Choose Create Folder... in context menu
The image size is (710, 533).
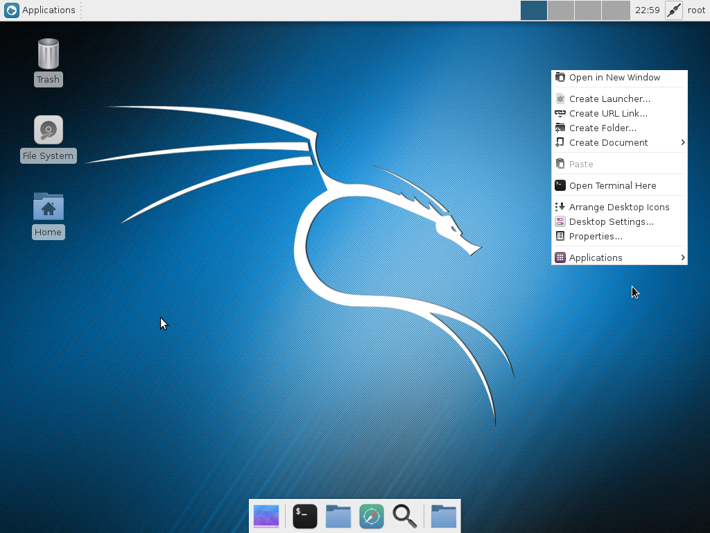tap(619, 128)
